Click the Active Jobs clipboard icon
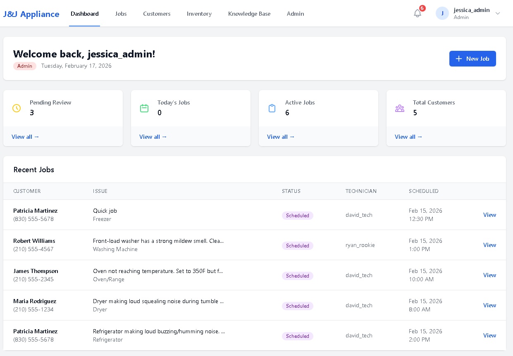This screenshot has width=513, height=356. pos(272,108)
